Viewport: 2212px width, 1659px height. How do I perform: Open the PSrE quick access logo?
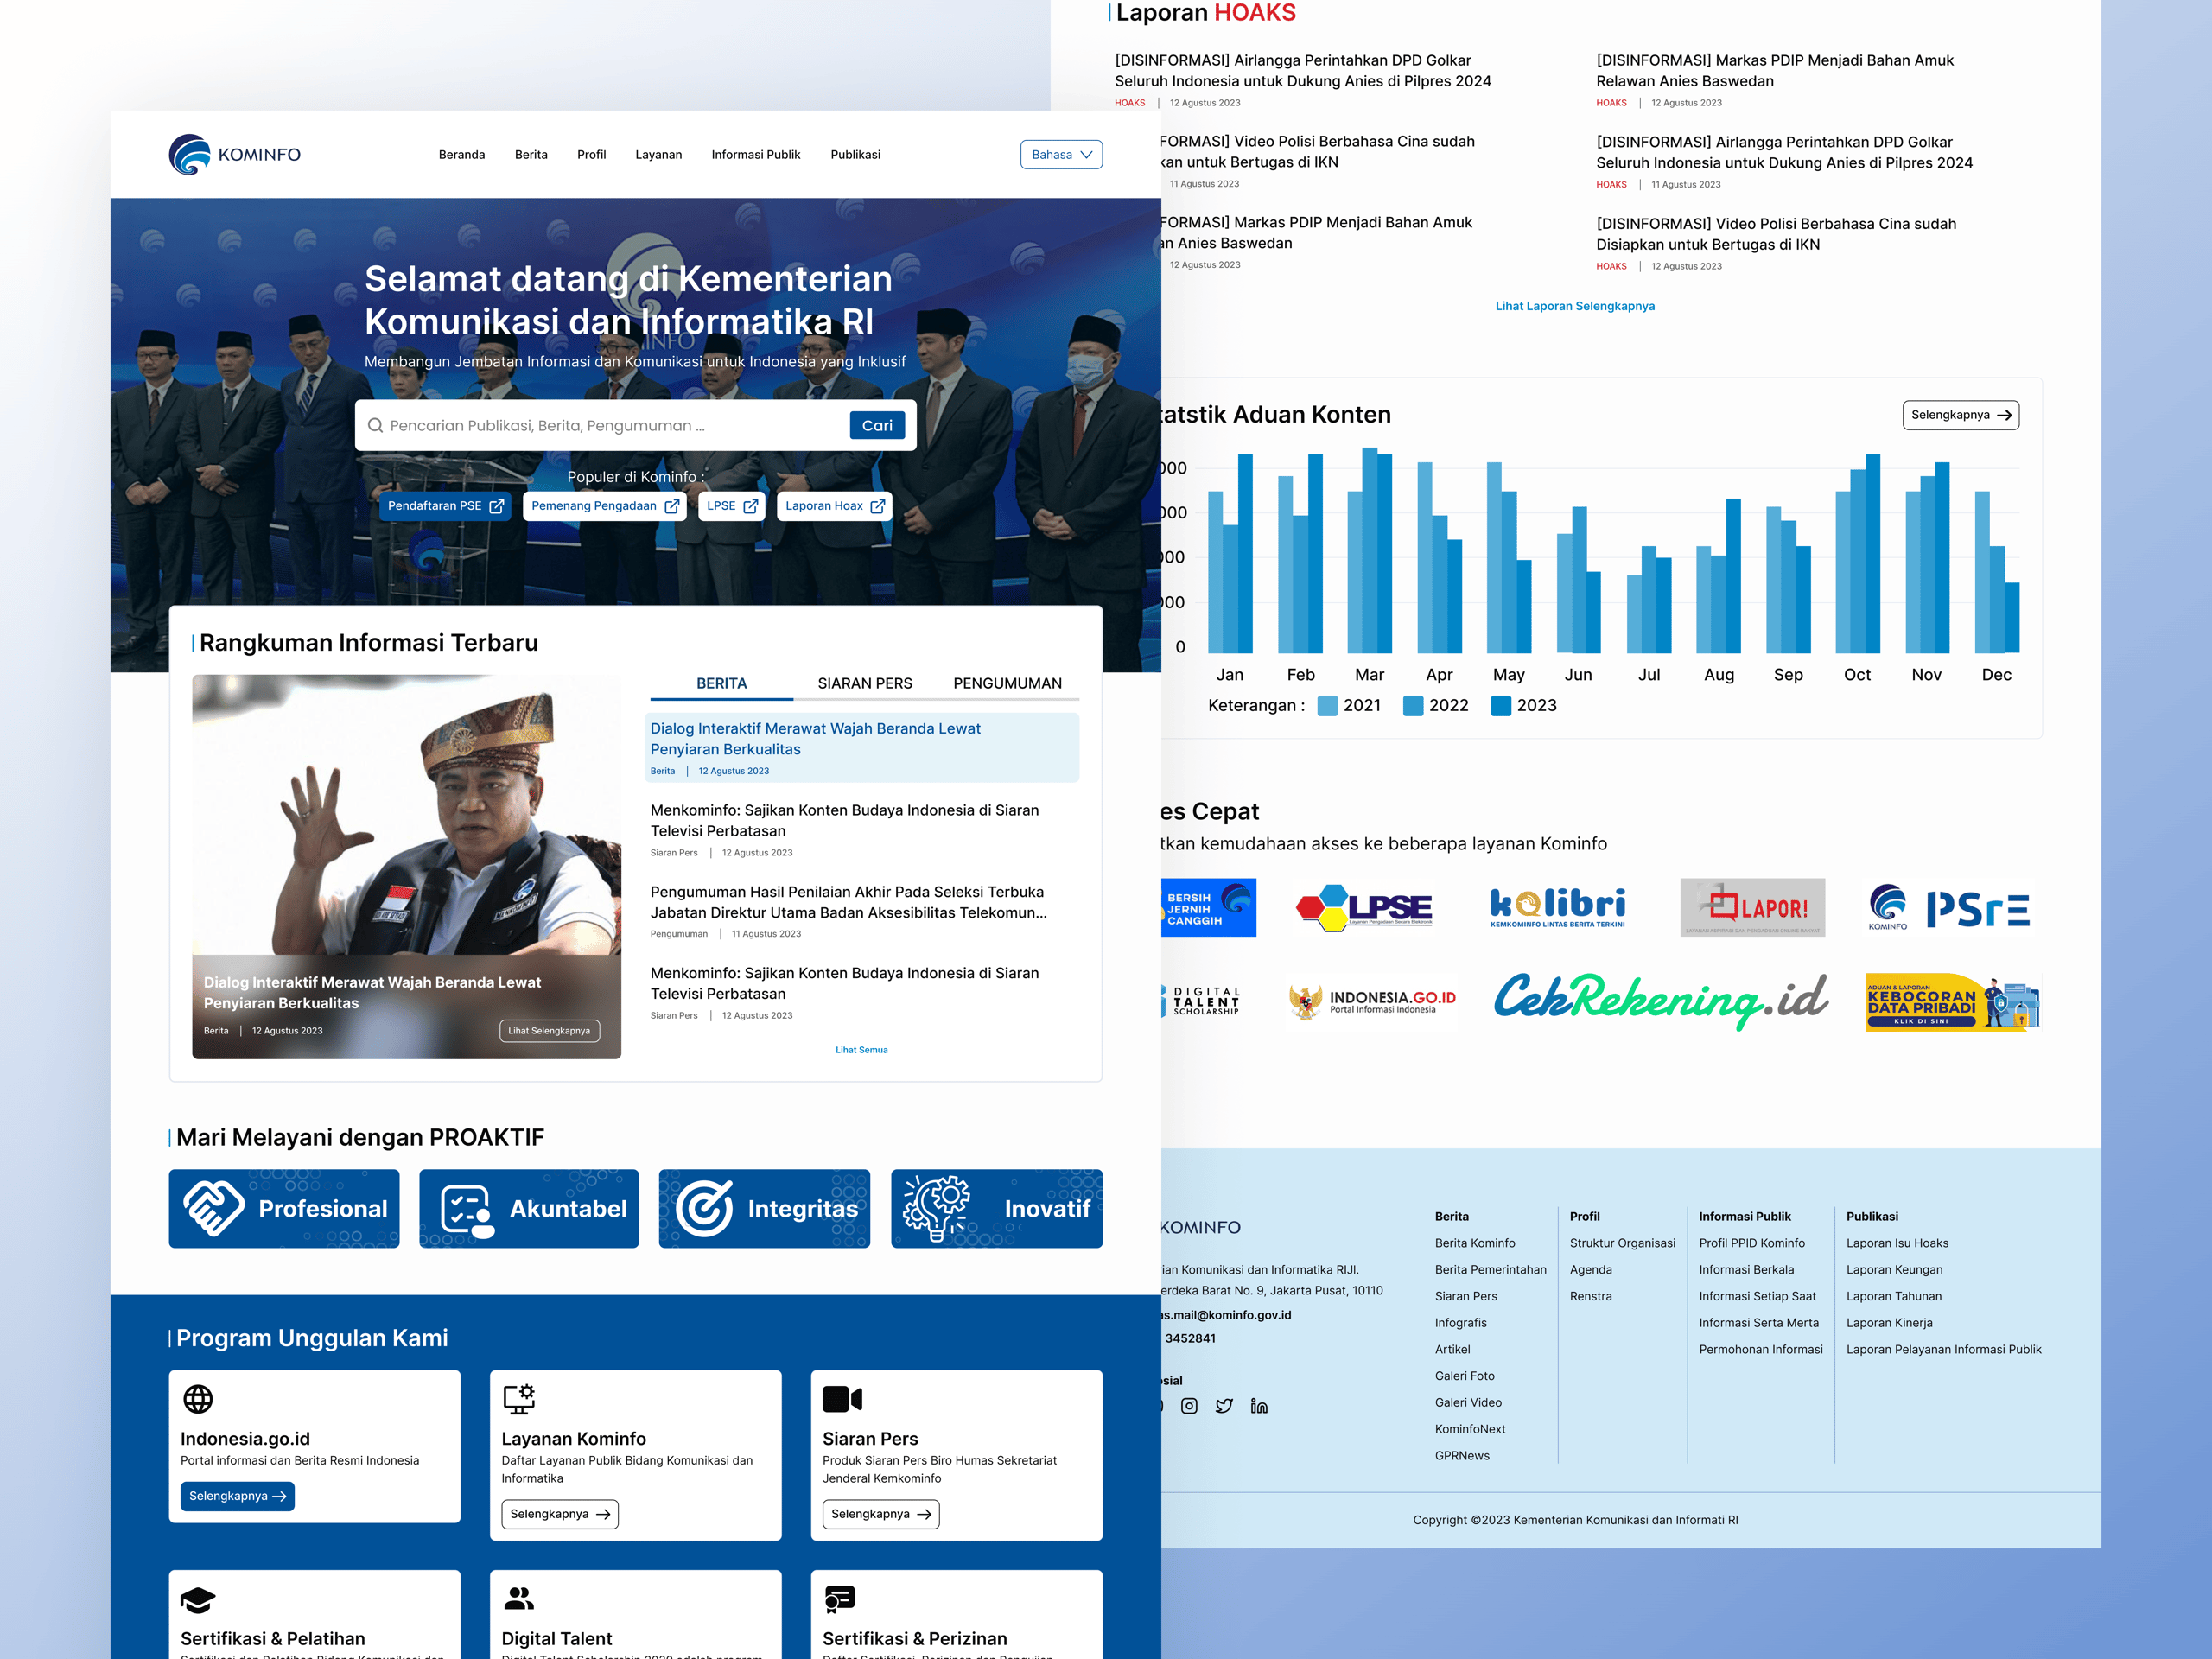pyautogui.click(x=1950, y=907)
